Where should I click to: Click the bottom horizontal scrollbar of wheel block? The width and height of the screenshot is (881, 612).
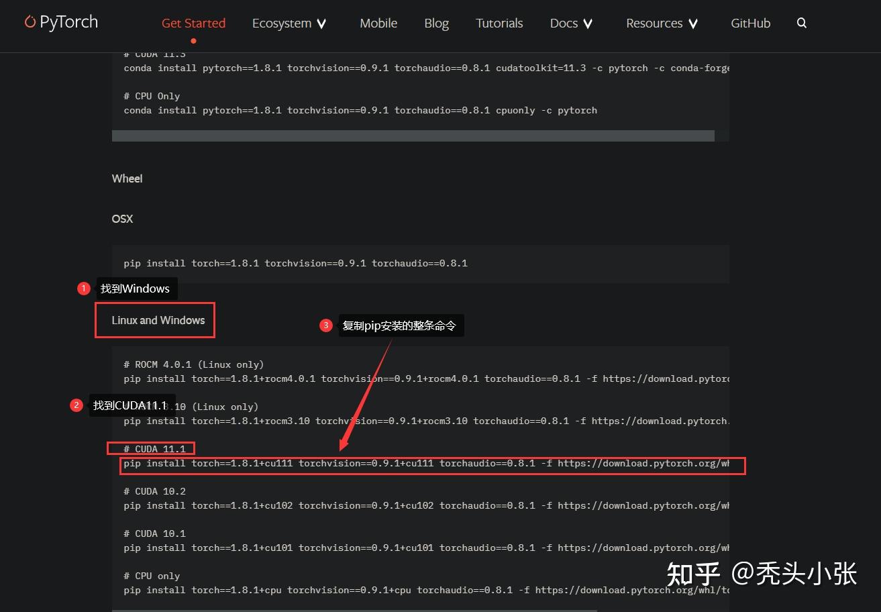[354, 610]
